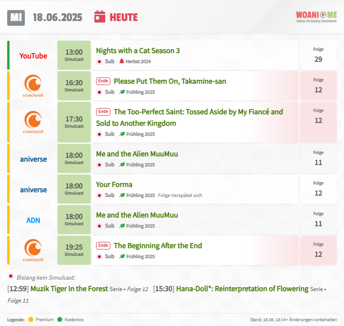Viewport: 344px width, 326px height.
Task: Click the leaf icon in the Your Forma row
Action: click(x=122, y=195)
